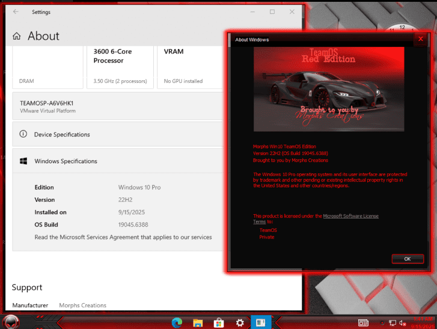Open Microsoft Edge from the taskbar

coord(177,322)
